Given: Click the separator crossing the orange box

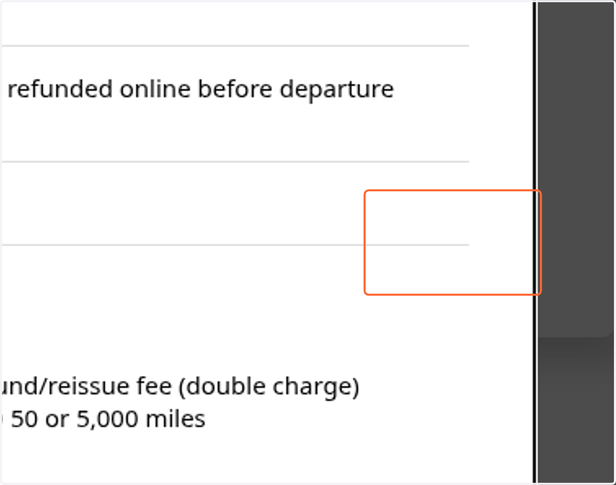Looking at the screenshot, I should coord(235,245).
